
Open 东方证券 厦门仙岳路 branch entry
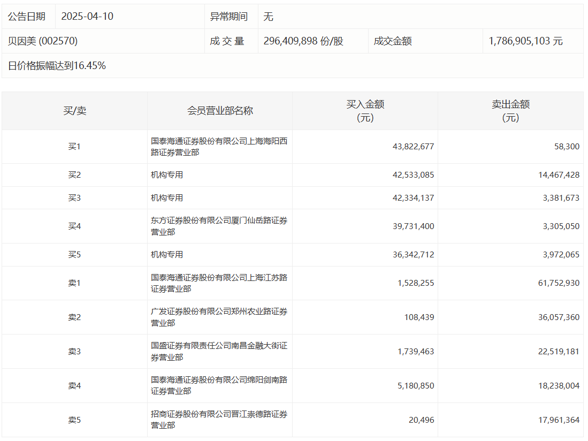[219, 226]
